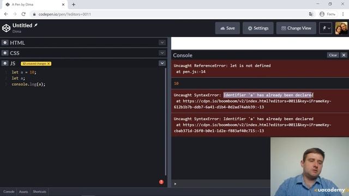
Task: Close the Console panel with X
Action: click(344, 55)
